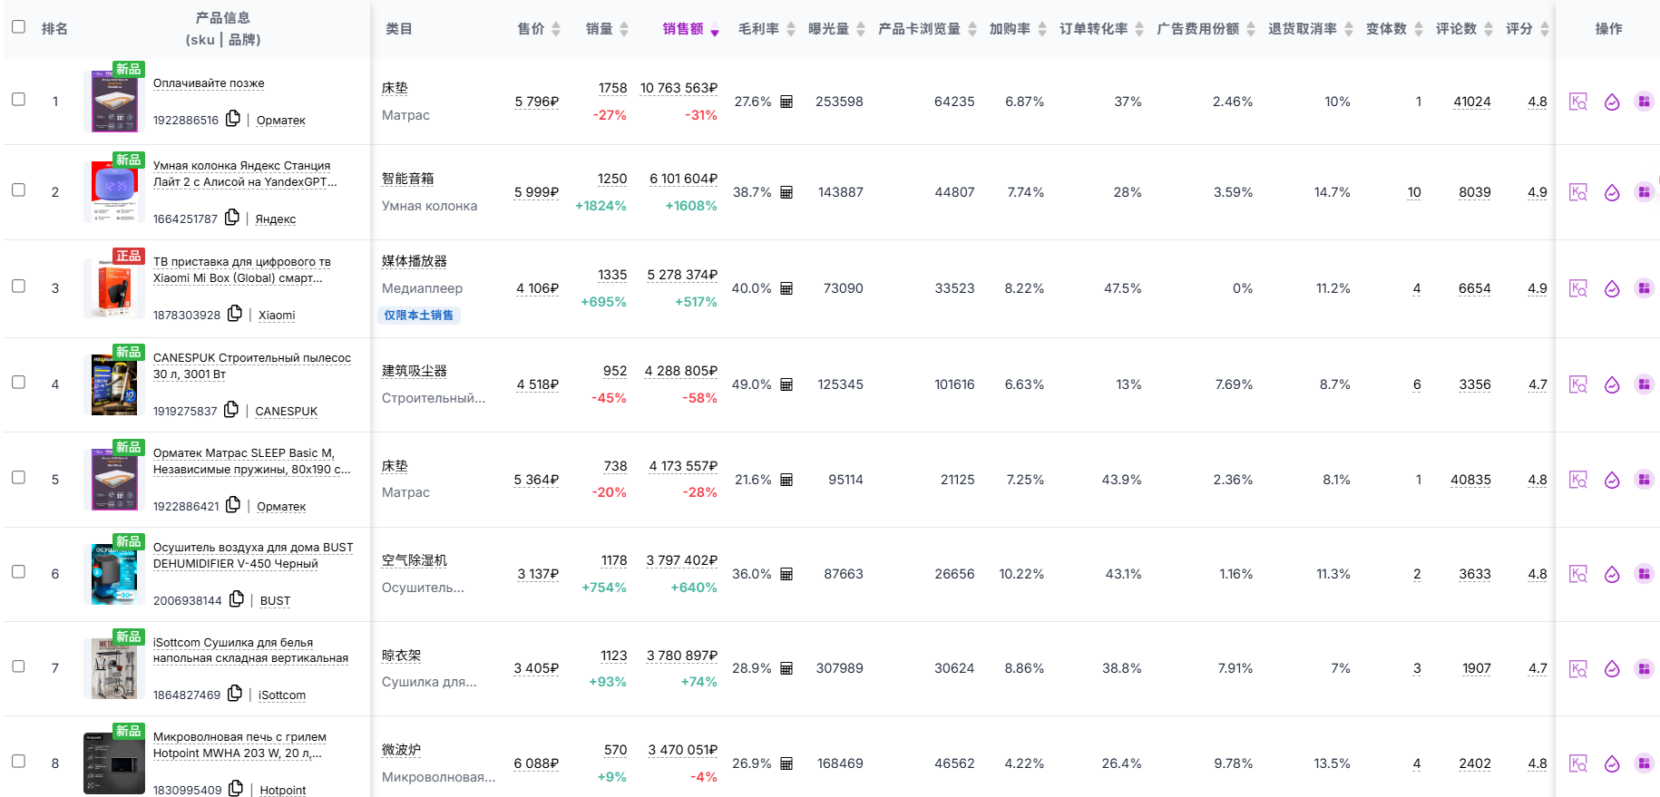
Task: Click keyword search icon for BUST dehumidifier row
Action: pyautogui.click(x=1577, y=574)
